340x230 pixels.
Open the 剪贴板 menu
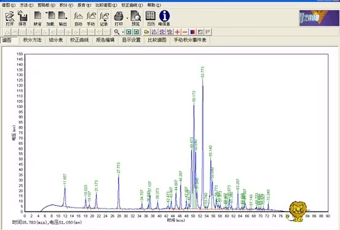(46, 5)
